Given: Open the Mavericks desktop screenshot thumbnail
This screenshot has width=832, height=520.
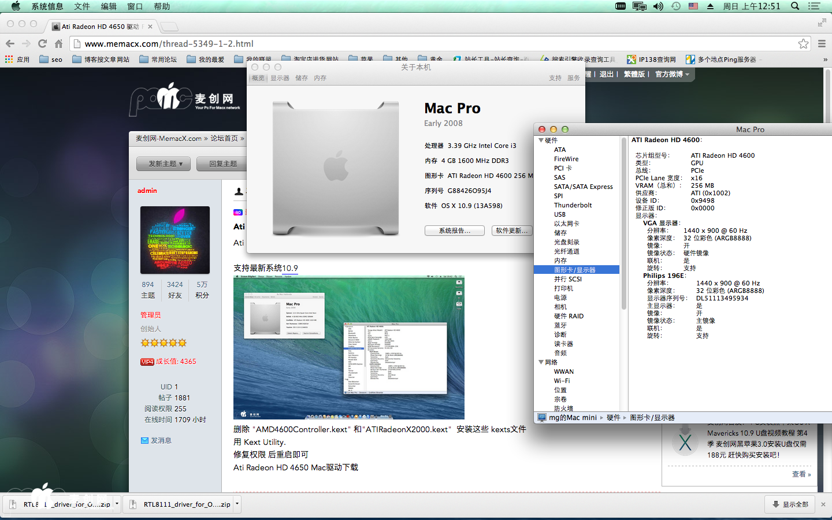Looking at the screenshot, I should (348, 347).
